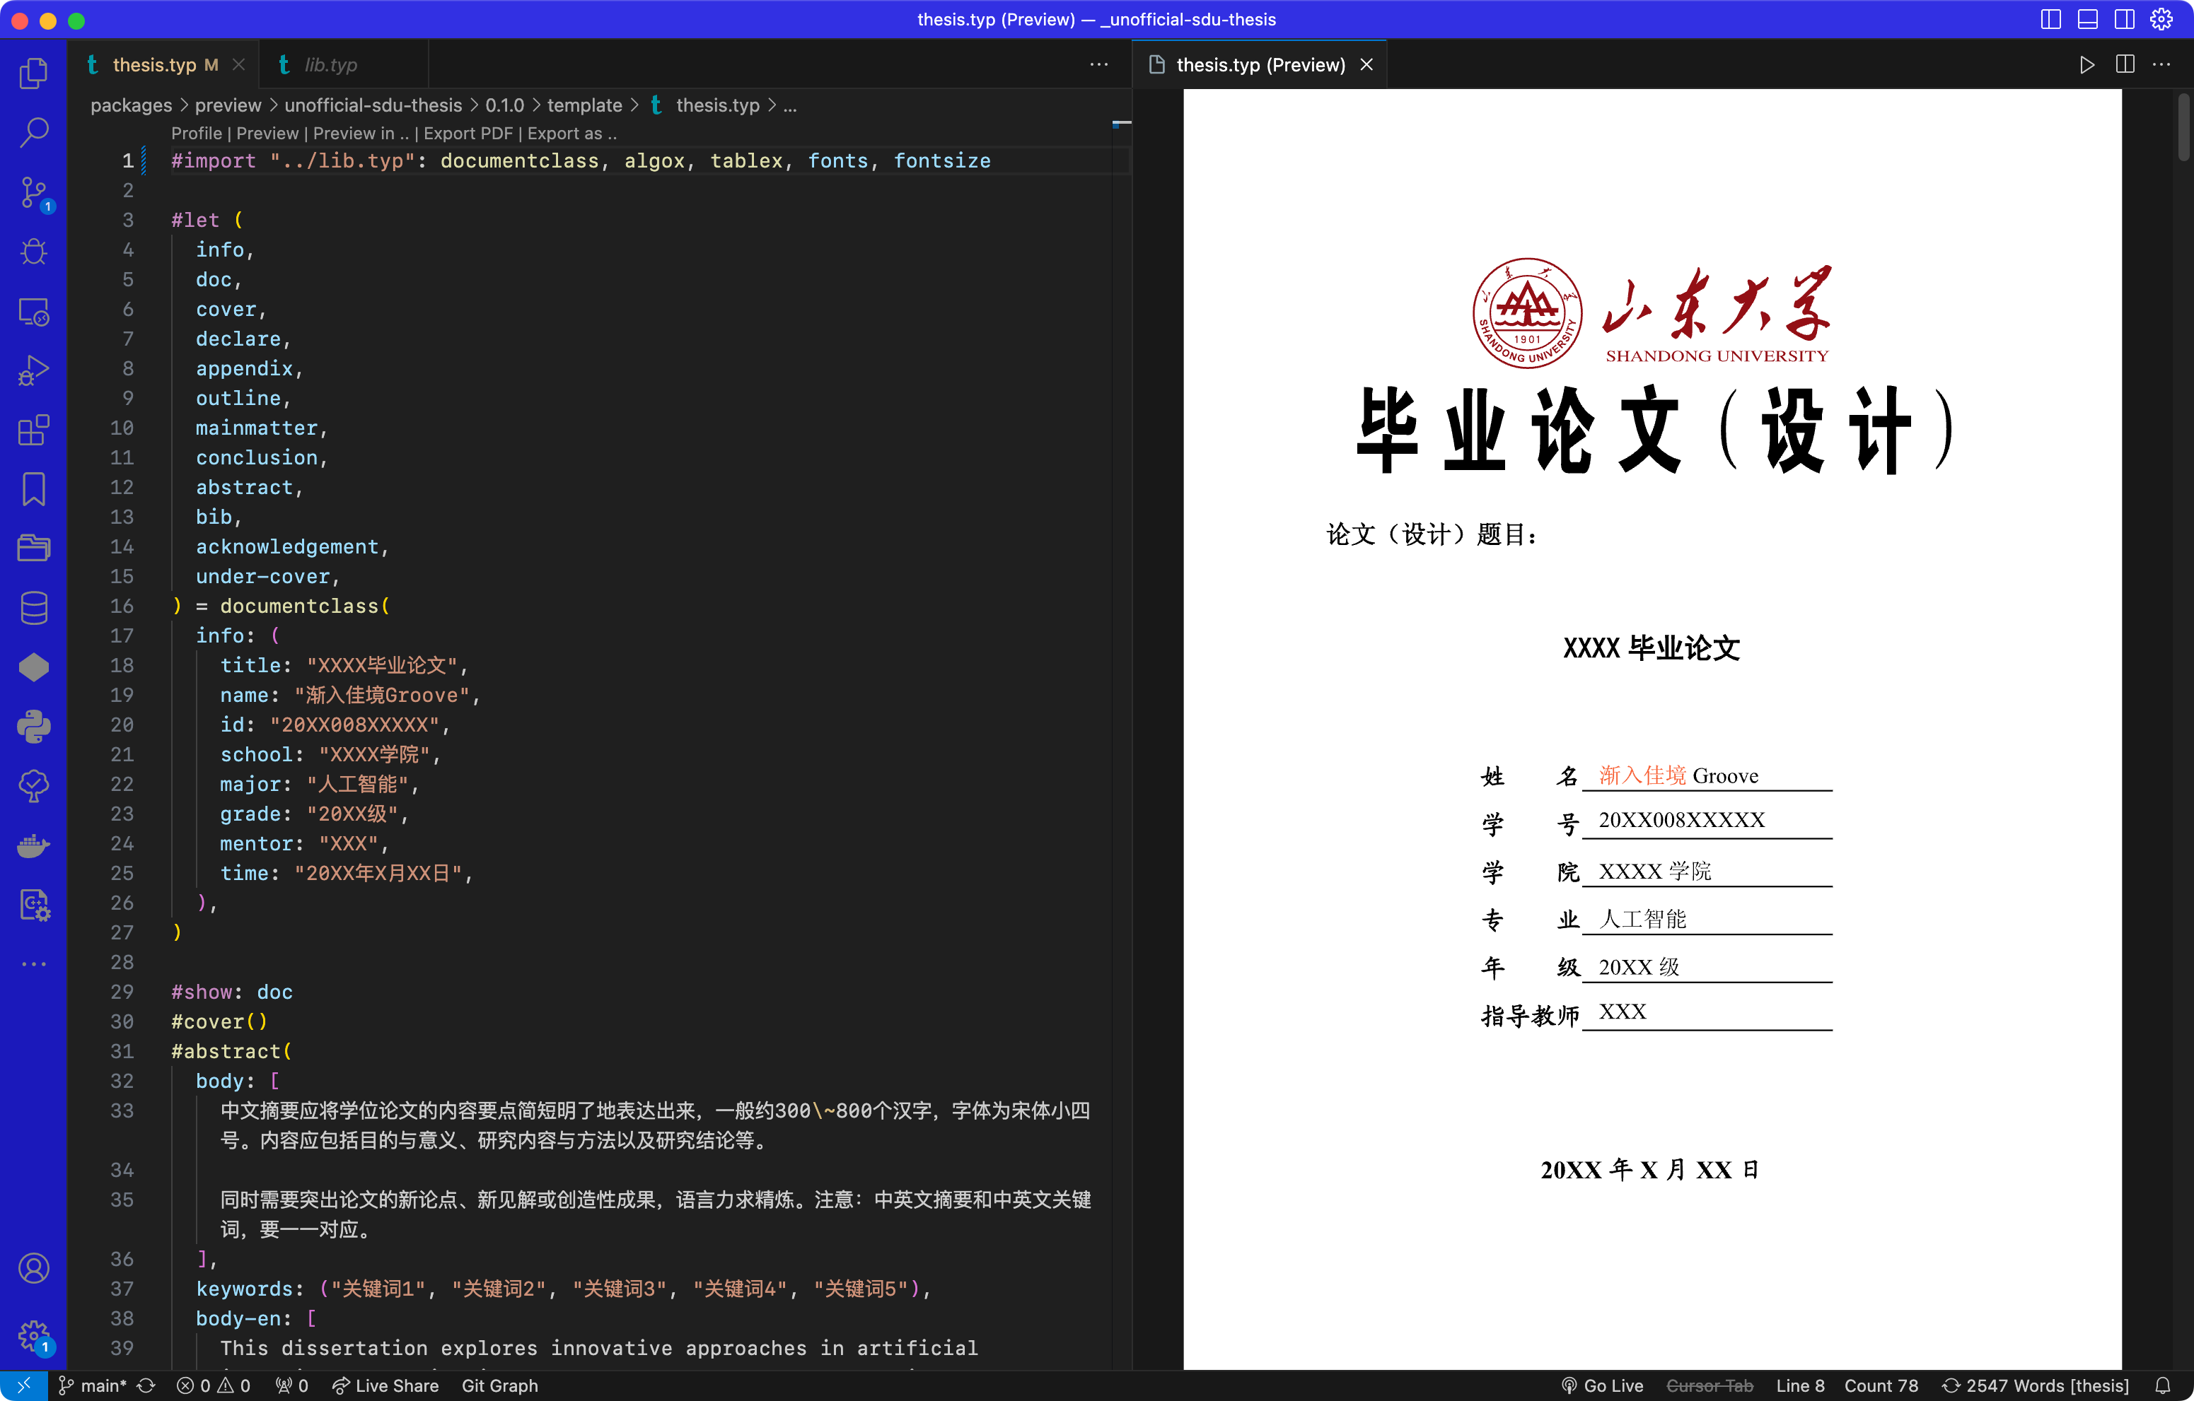Close the thesis.typ editor tab
2194x1401 pixels.
point(238,64)
